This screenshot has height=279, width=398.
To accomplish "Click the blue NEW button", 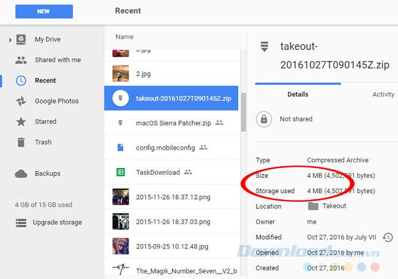I will pos(43,11).
